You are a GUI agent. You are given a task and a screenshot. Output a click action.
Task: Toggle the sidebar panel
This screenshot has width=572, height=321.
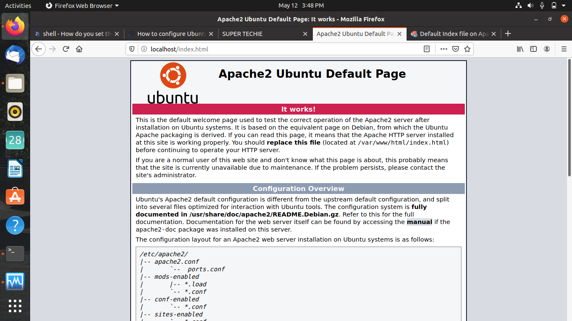point(533,49)
